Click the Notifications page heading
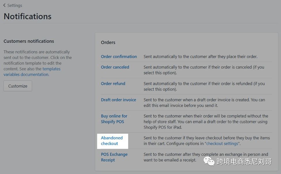281x174 pixels. click(x=28, y=16)
